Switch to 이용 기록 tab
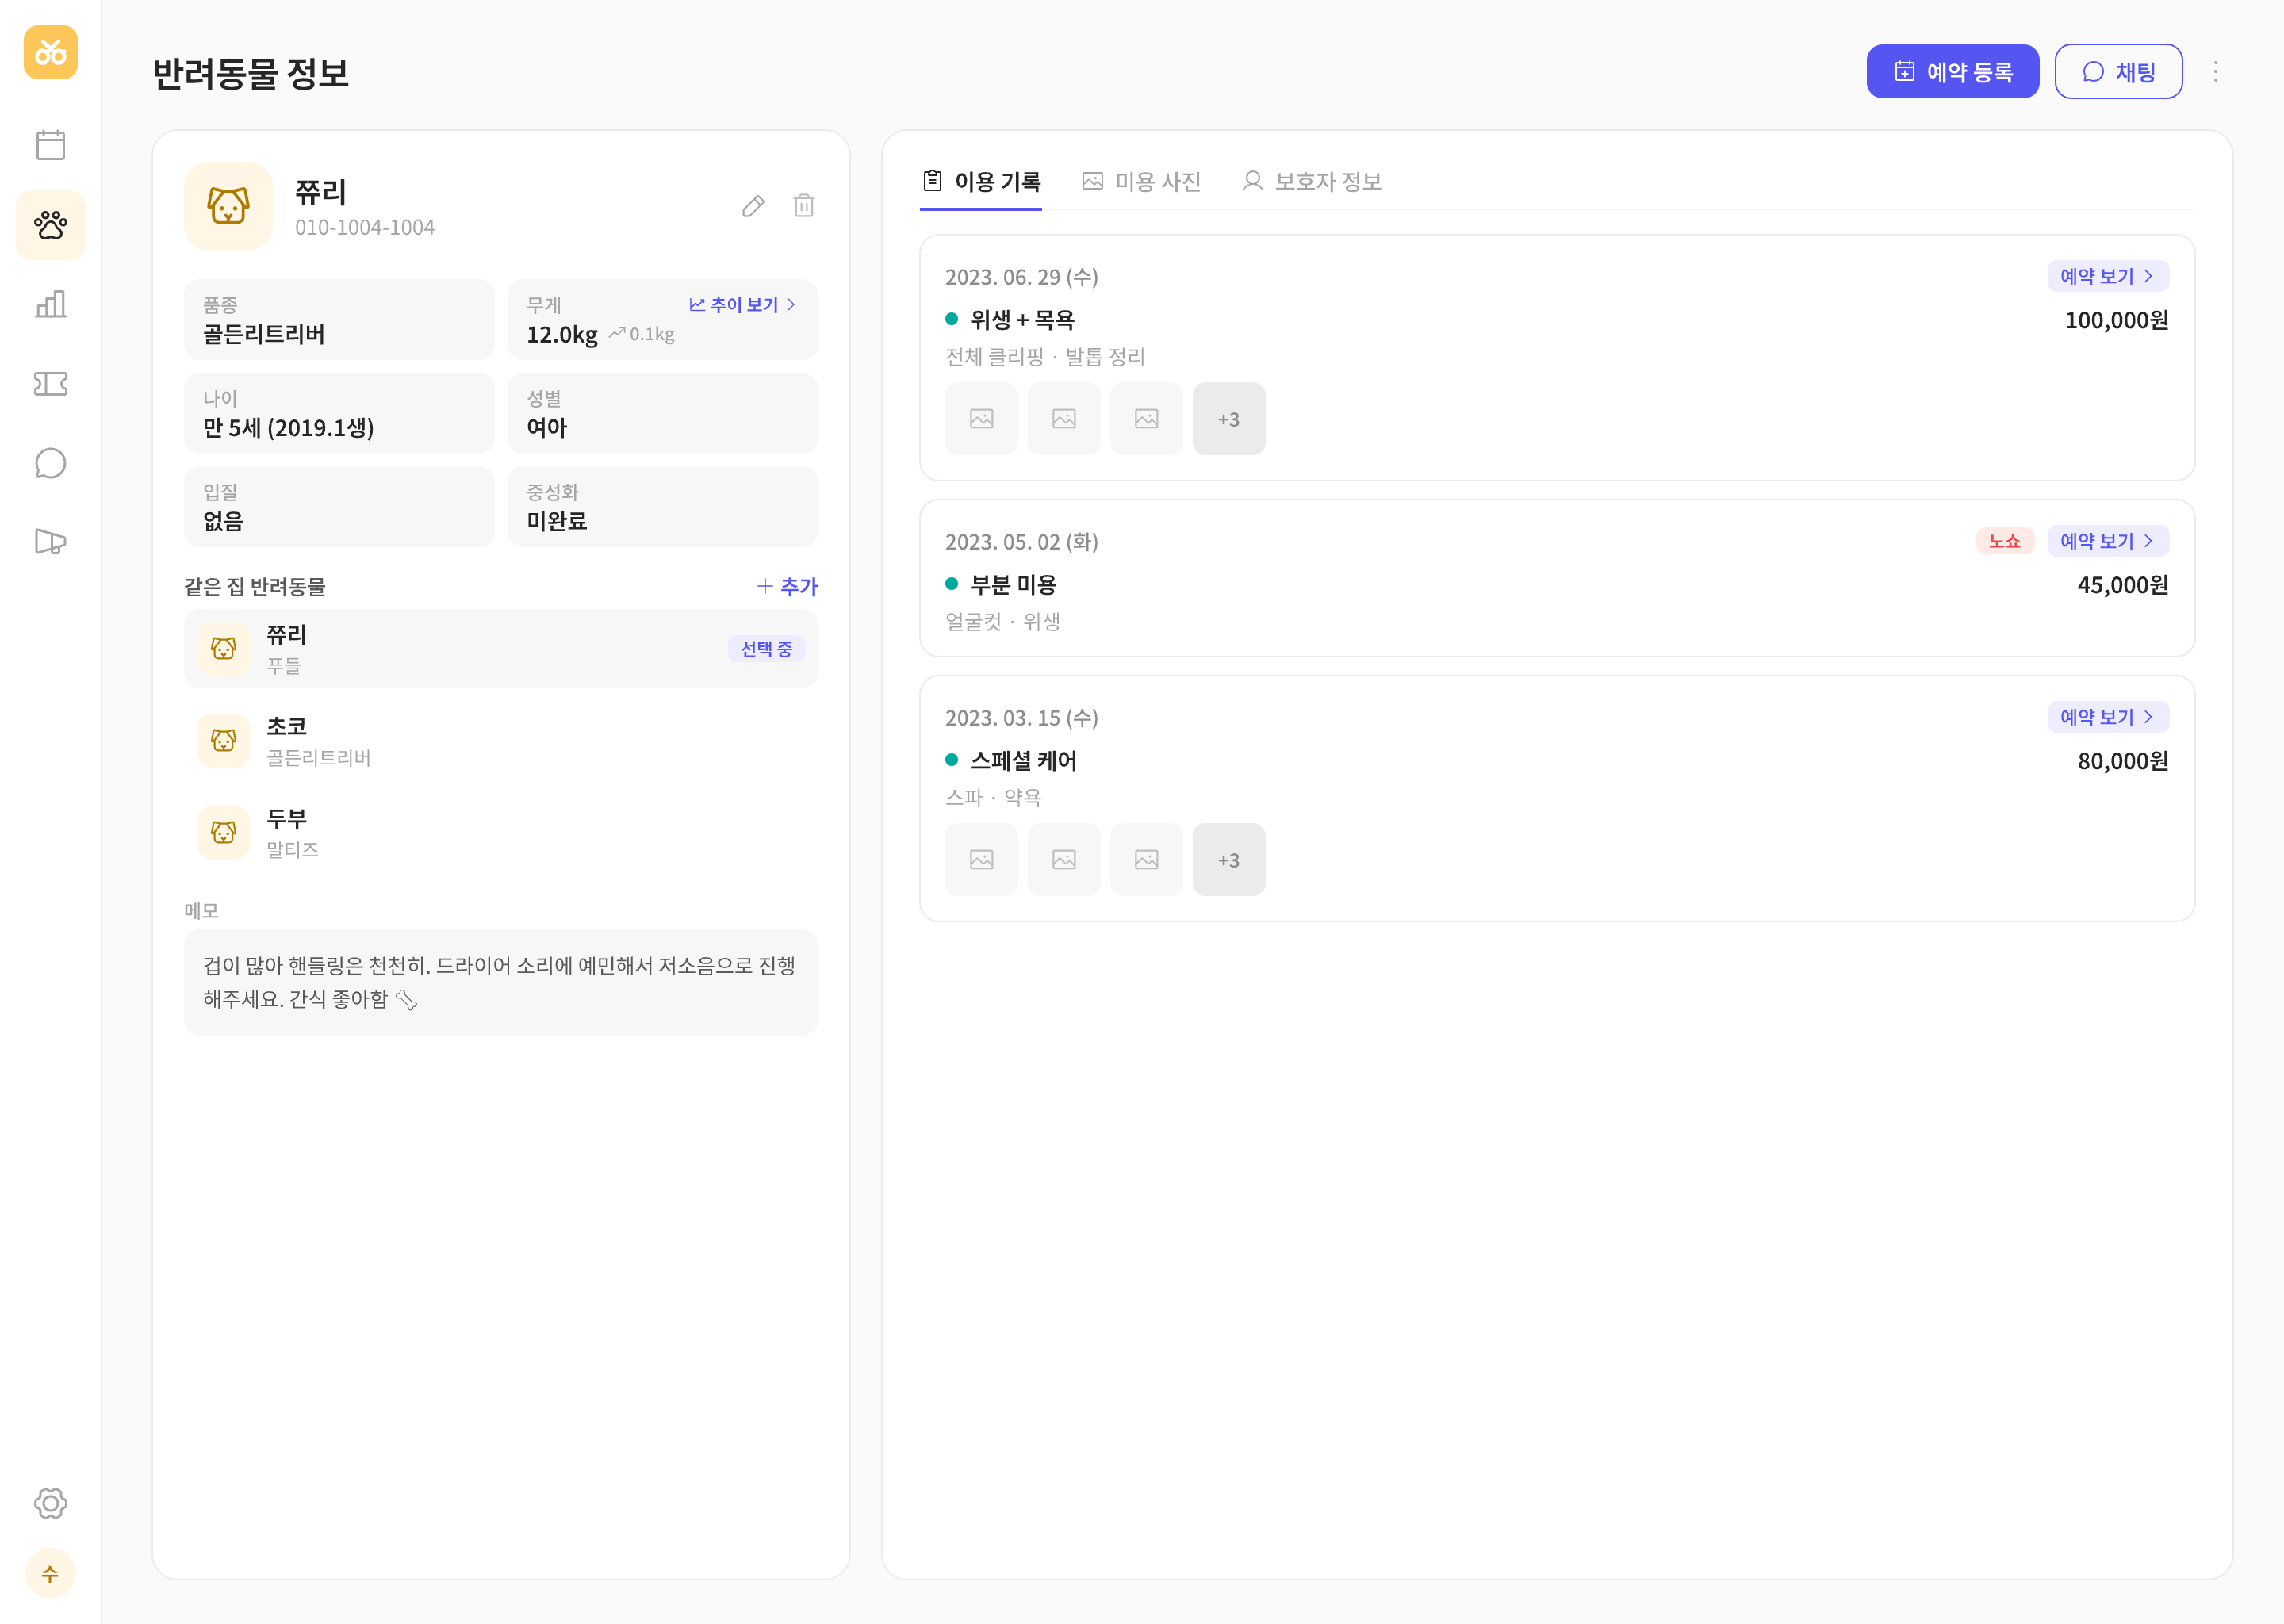This screenshot has height=1624, width=2284. click(981, 182)
